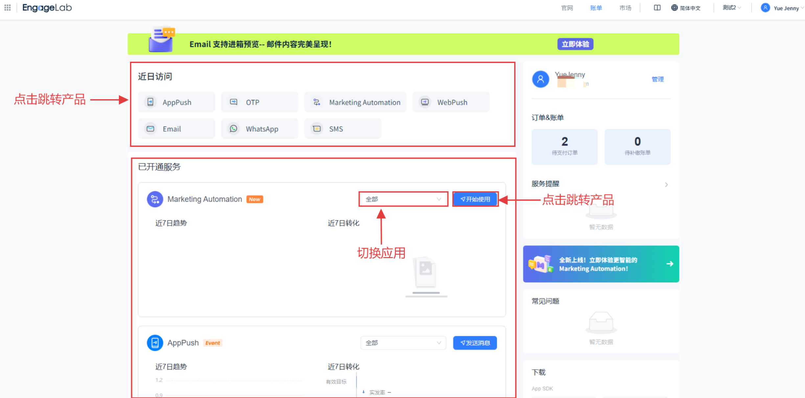The width and height of the screenshot is (805, 398).
Task: Open the WebPush recent visit card
Action: click(451, 102)
